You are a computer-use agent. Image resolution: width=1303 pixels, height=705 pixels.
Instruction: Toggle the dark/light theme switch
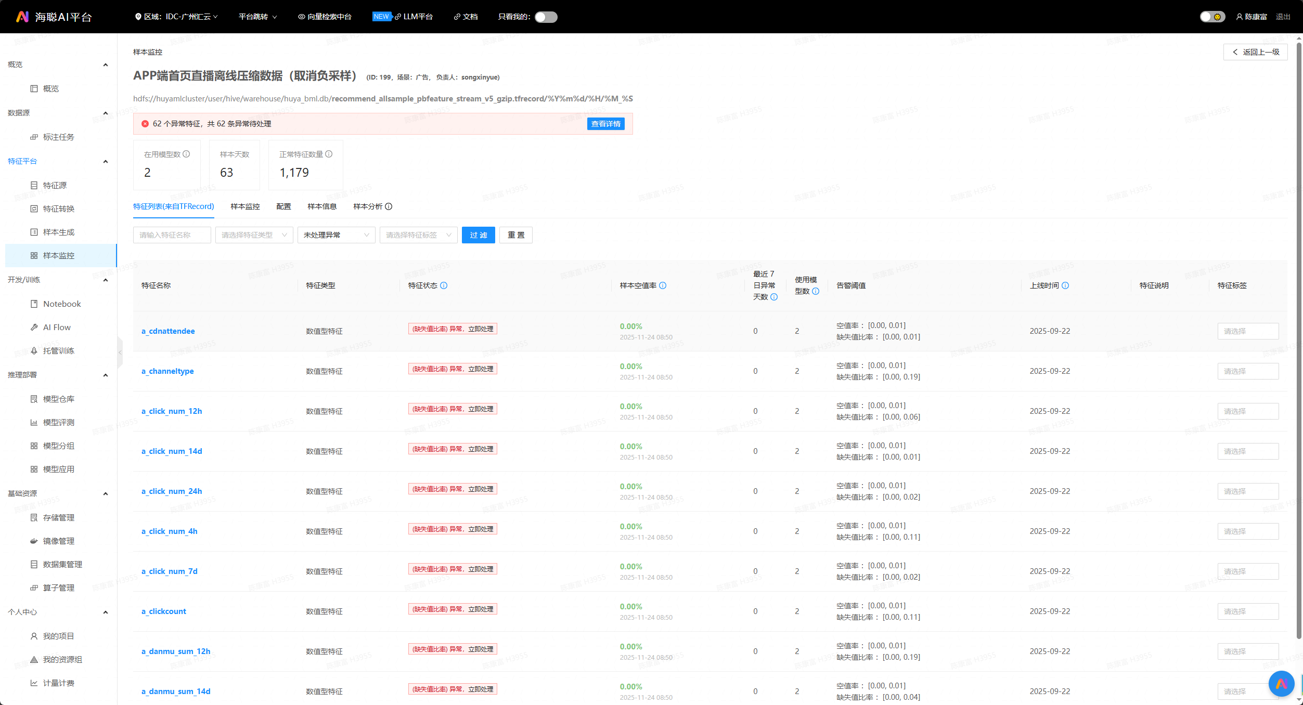[1211, 17]
